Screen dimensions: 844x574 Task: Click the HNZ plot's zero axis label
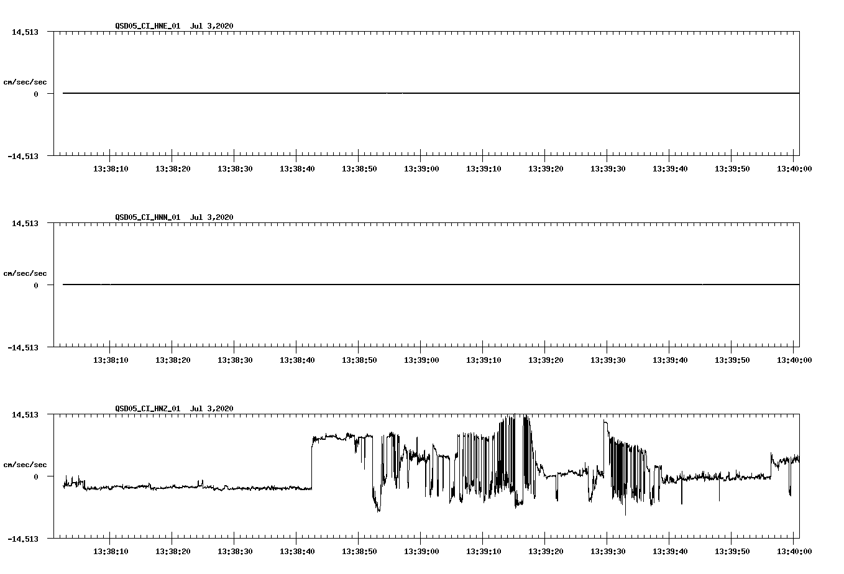[36, 476]
